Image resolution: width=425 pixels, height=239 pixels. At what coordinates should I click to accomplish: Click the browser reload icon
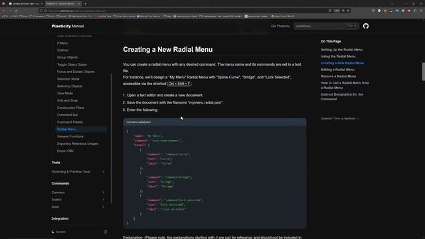point(16,11)
